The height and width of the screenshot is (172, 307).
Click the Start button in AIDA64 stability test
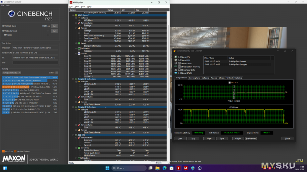click(180, 138)
